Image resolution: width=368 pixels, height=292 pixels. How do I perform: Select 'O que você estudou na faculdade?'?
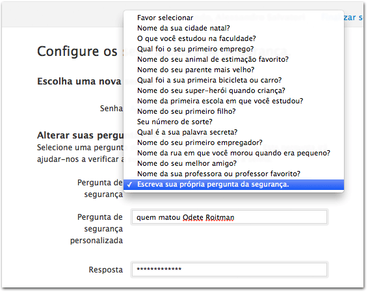(233, 38)
